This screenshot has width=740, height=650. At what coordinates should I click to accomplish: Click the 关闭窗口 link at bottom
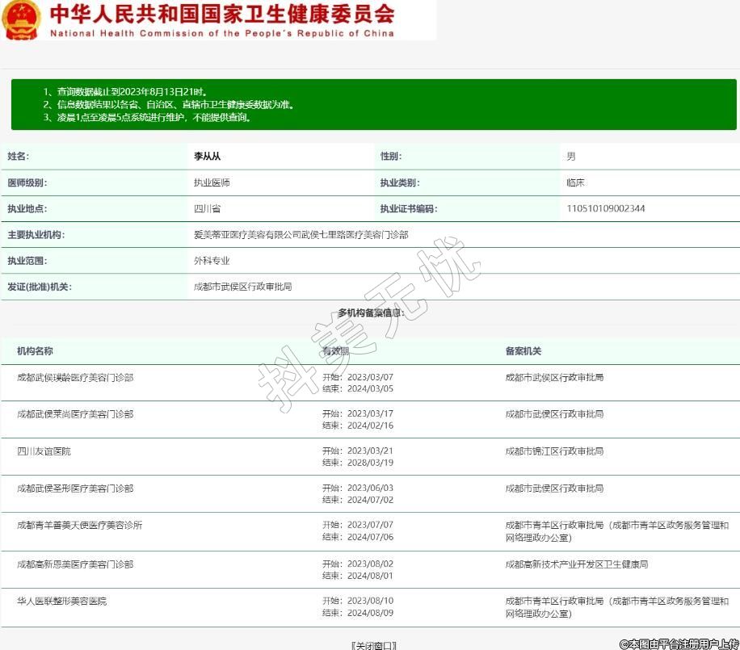[373, 645]
